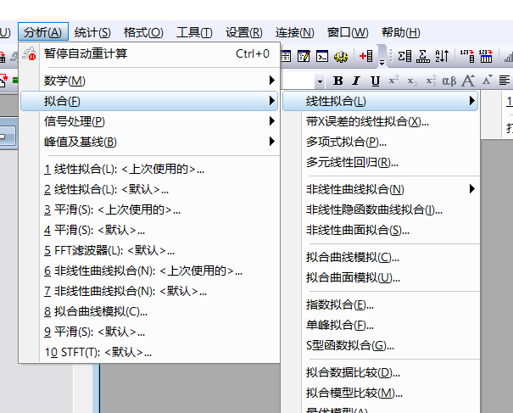Open the 连接(N) menu
This screenshot has height=413, width=513.
295,32
